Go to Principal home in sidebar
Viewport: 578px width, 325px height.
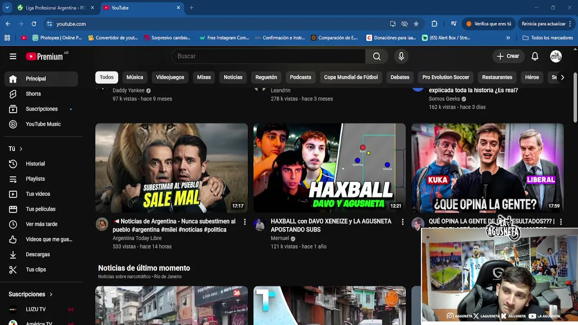tap(41, 79)
